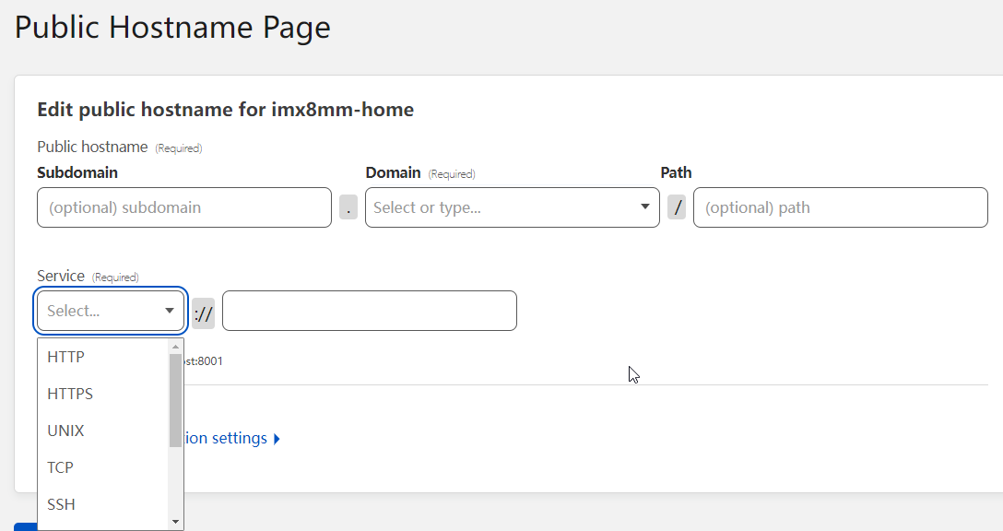1003x531 pixels.
Task: Click the "://" separator next to Service
Action: (203, 312)
